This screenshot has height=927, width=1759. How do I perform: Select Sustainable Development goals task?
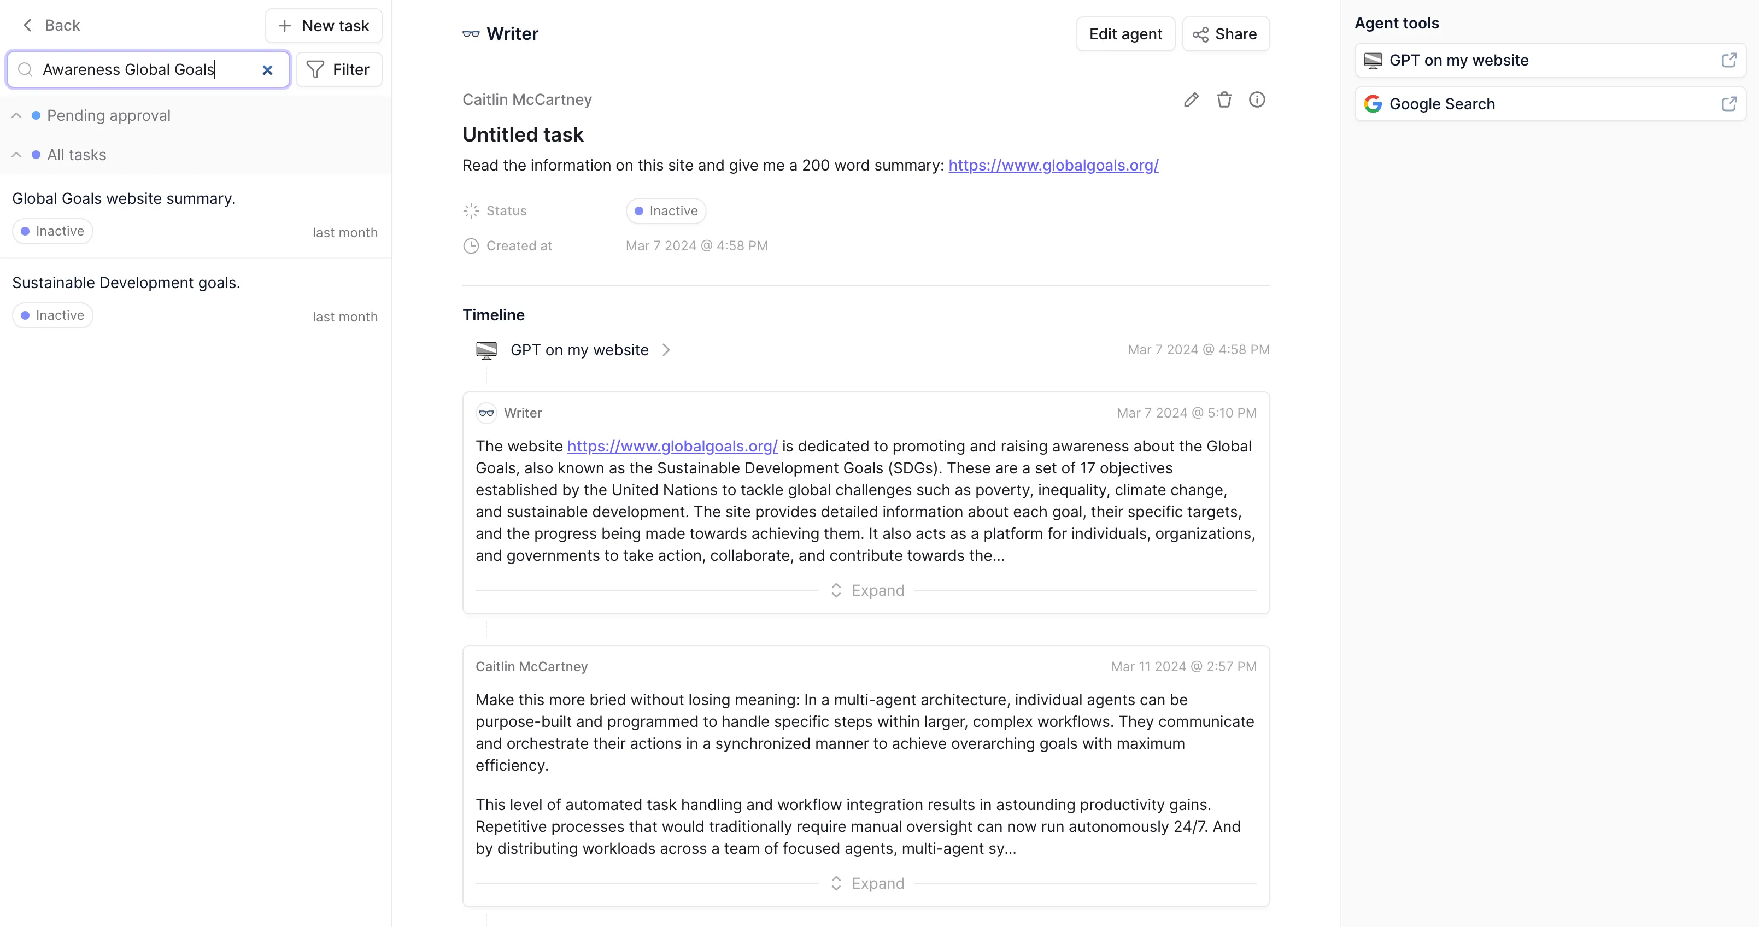tap(126, 283)
